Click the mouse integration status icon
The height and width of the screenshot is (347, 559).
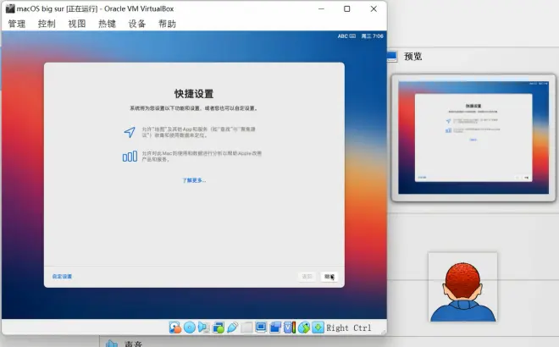coord(304,327)
